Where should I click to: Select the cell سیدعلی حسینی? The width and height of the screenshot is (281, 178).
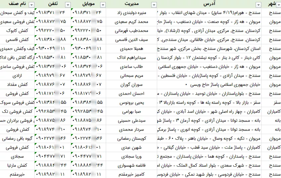click(131, 120)
